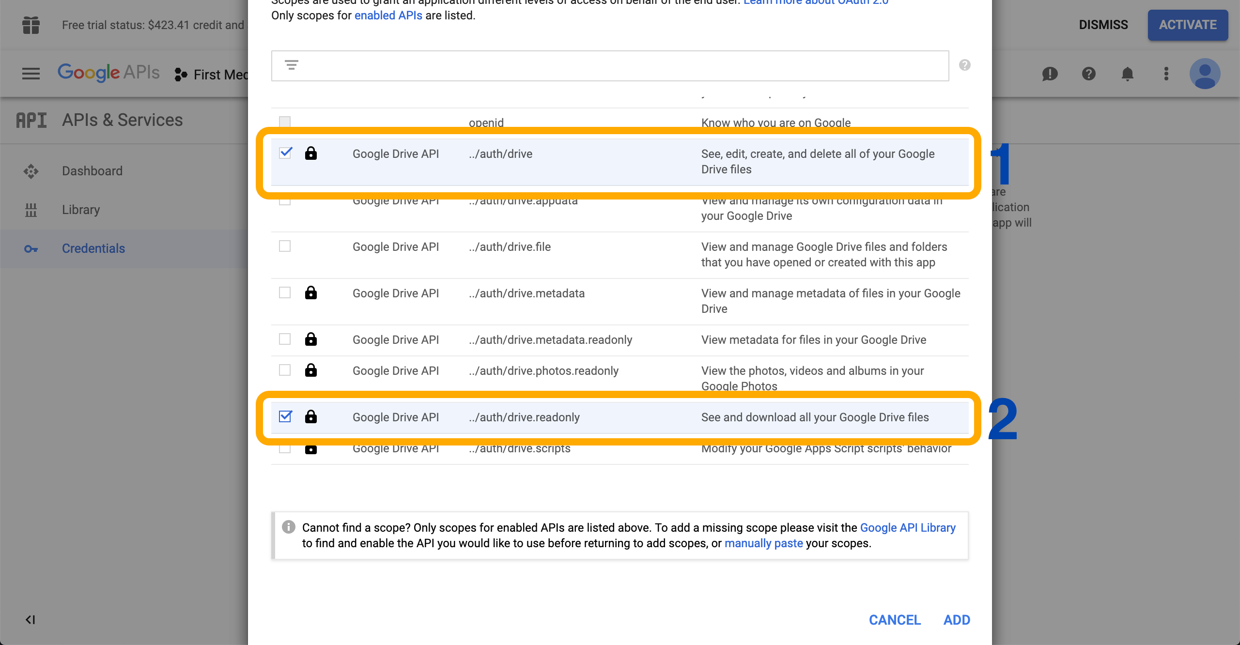Check the drive.metadata.readonly scope checkbox
Screen dimensions: 1240x645
coord(285,339)
